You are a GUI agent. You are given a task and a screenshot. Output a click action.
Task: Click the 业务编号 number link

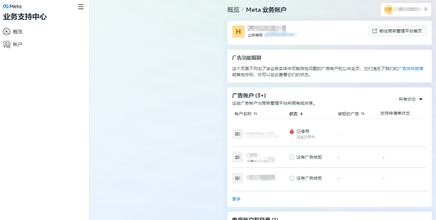281,35
